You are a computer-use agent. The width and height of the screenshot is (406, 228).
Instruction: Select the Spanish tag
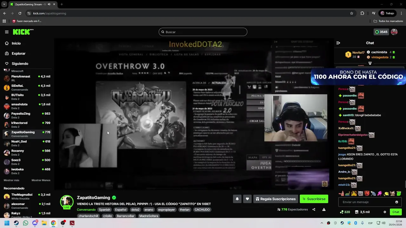coord(104,210)
